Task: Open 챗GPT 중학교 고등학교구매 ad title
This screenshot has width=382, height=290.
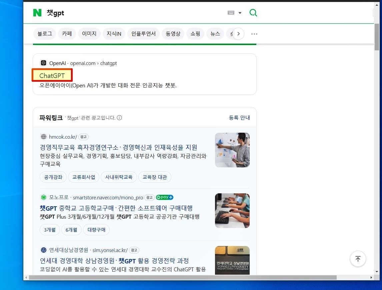Action: point(116,208)
